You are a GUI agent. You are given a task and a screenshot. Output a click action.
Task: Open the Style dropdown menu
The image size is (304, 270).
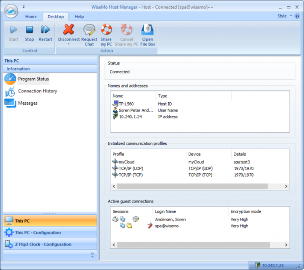pyautogui.click(x=284, y=16)
